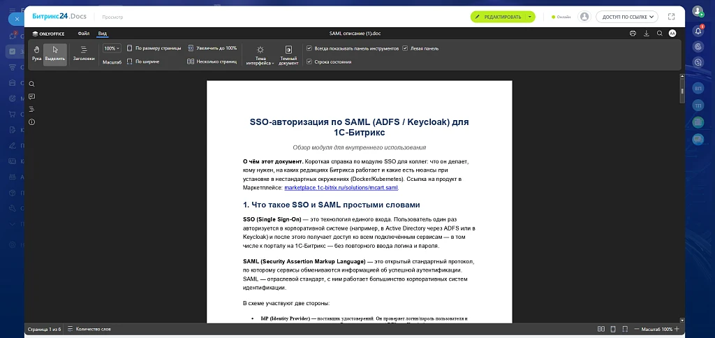Click the heading 1. Что такое SSO и SAML
Viewport: 715px width, 338px height.
332,205
